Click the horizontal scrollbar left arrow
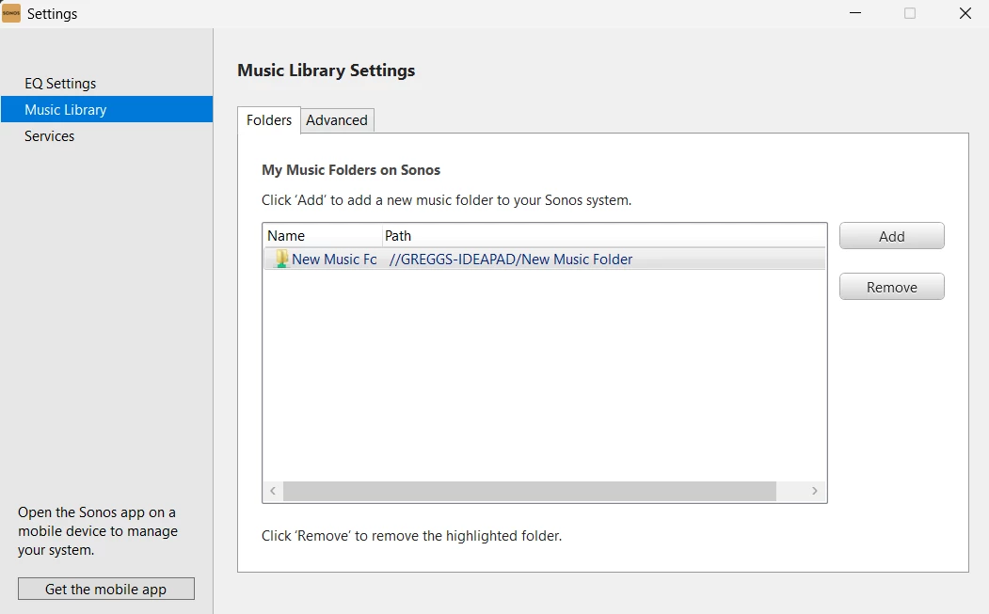989x614 pixels. tap(273, 491)
